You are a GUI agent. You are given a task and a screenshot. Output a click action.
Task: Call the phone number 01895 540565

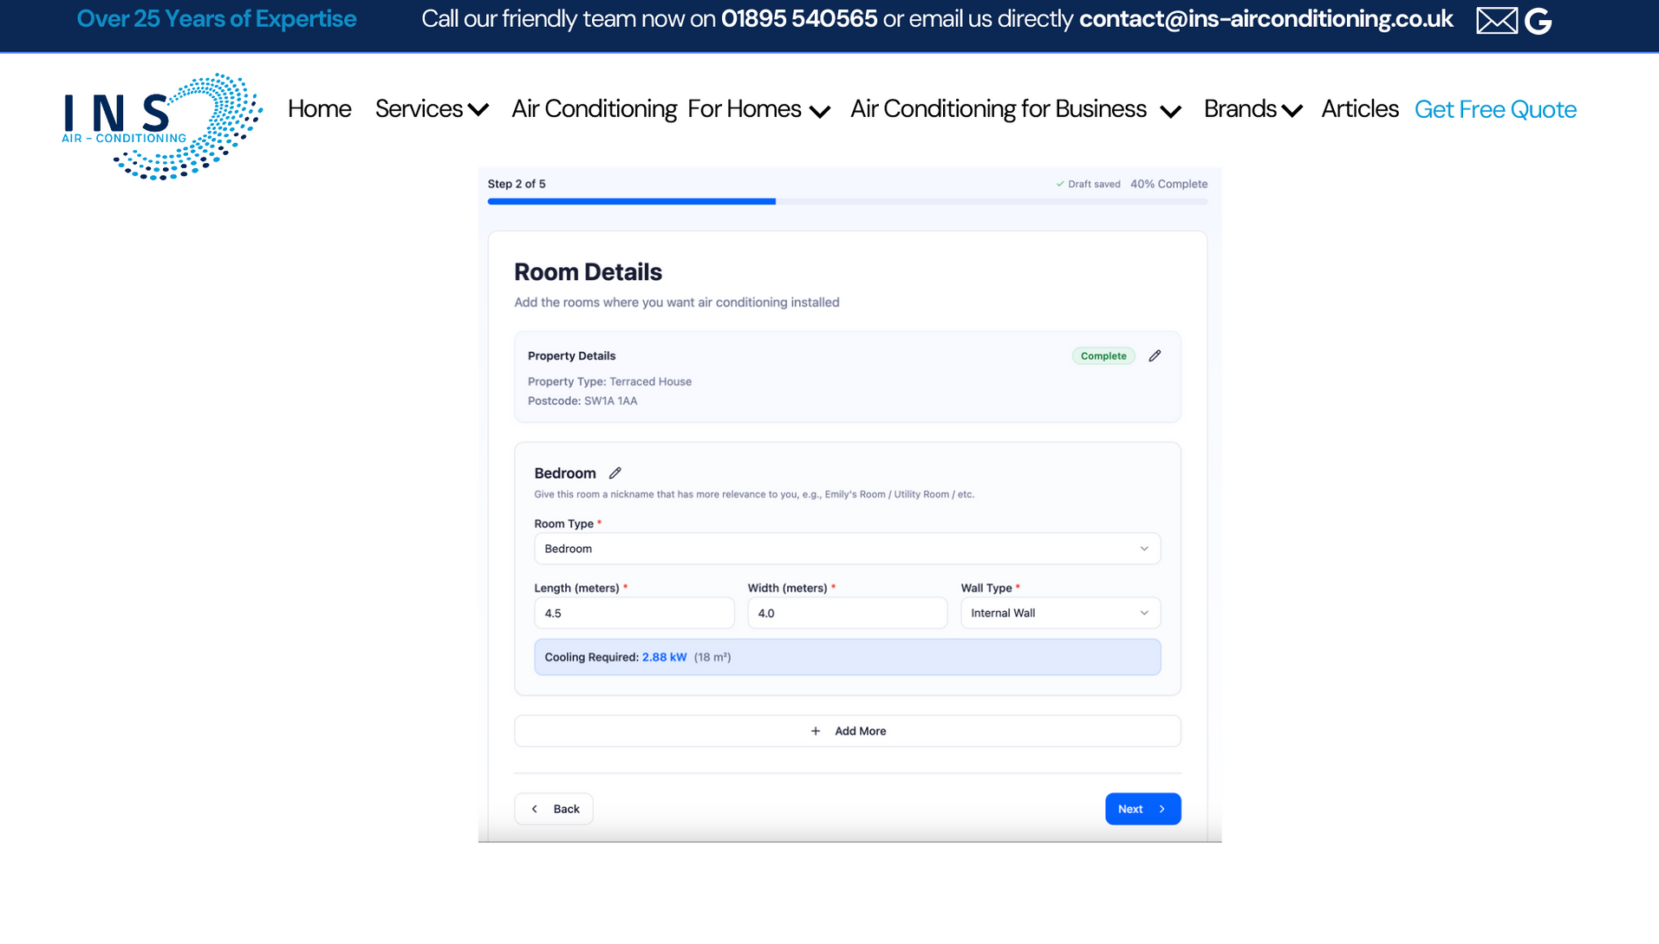(799, 19)
